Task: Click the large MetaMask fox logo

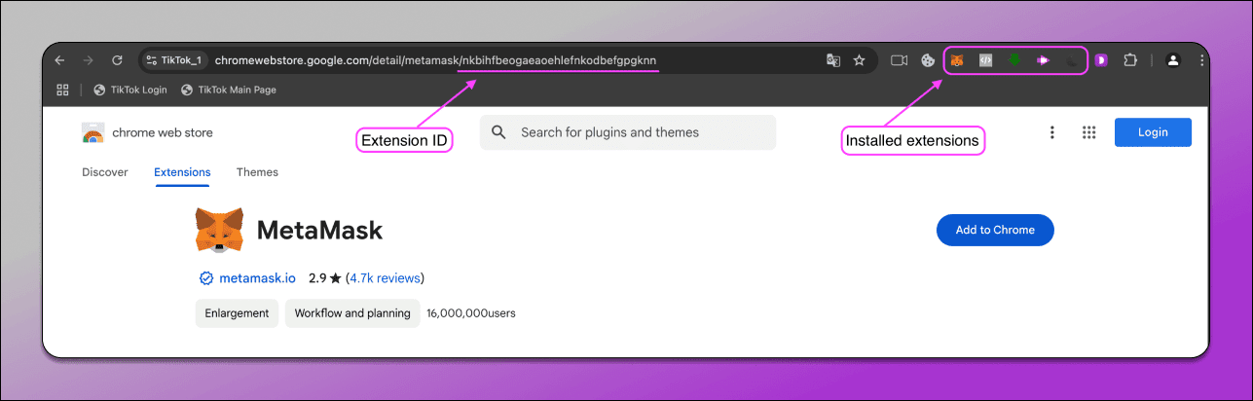Action: tap(218, 231)
